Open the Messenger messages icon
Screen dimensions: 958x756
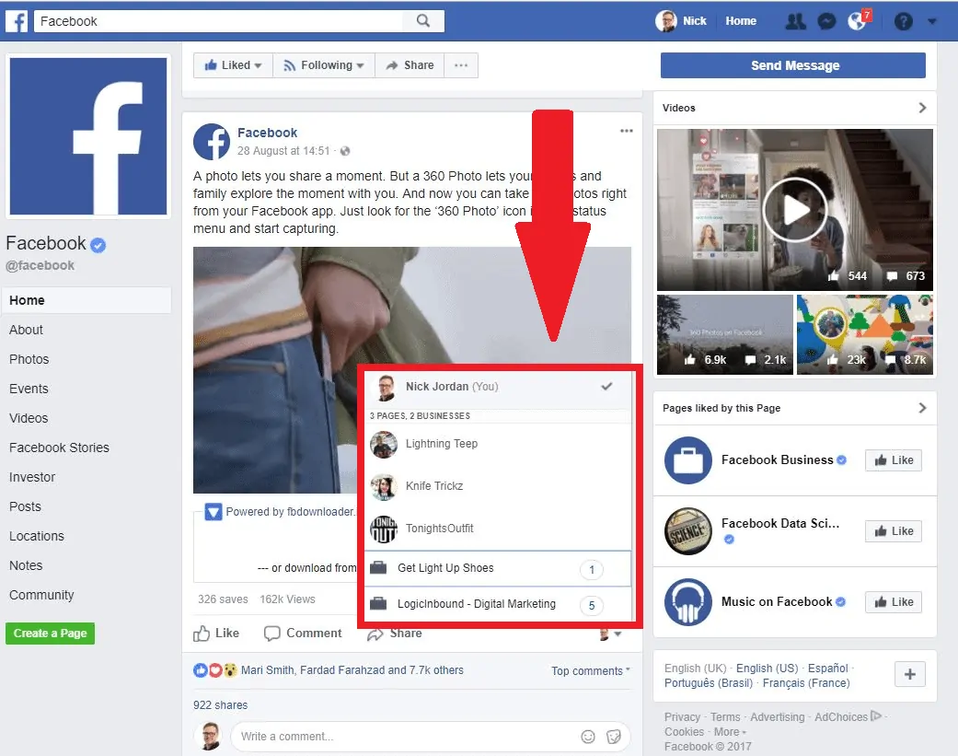826,20
